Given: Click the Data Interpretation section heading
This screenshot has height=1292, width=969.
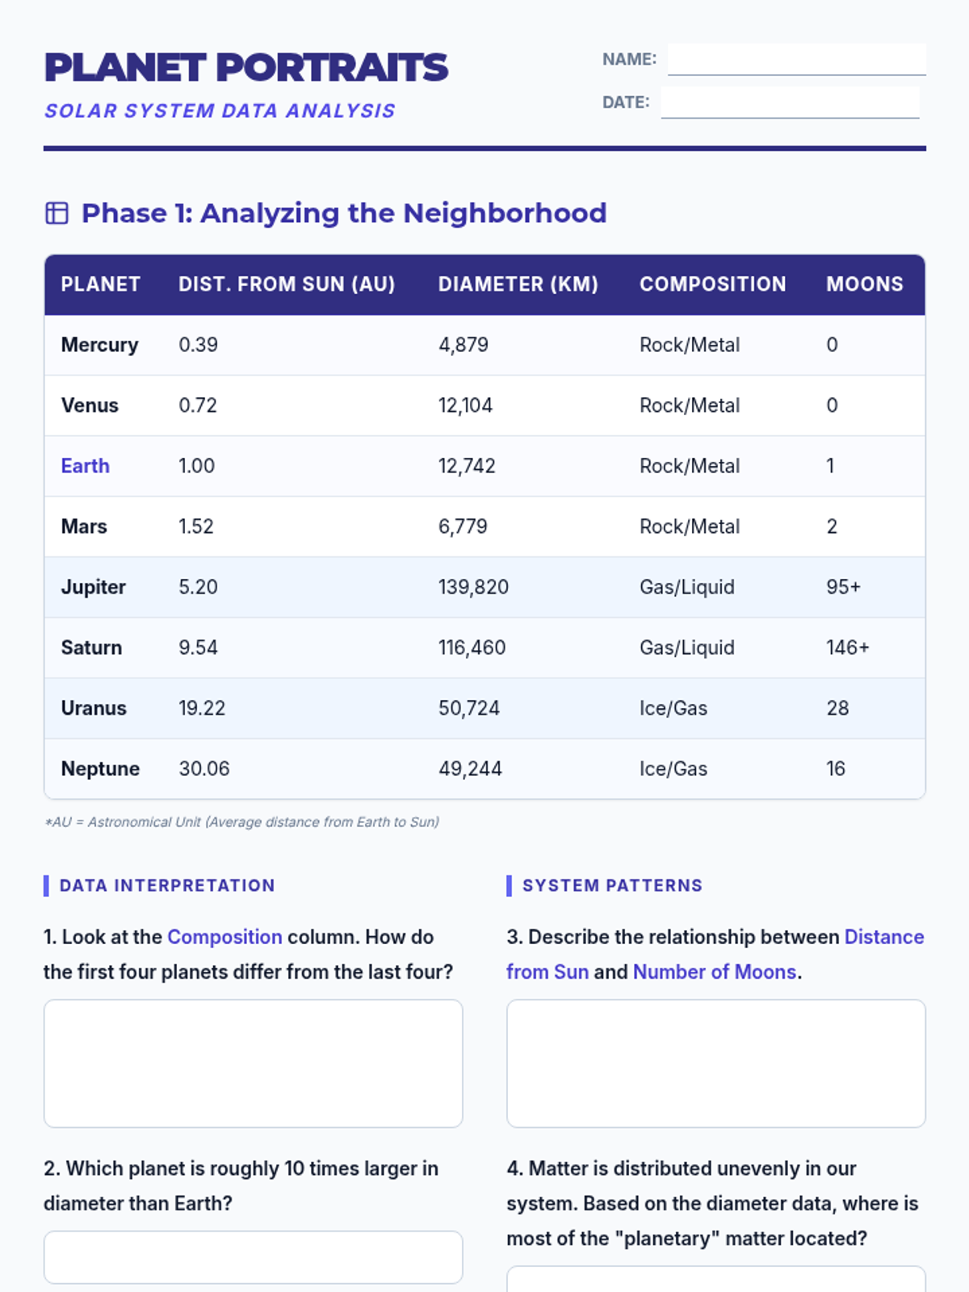Looking at the screenshot, I should [x=167, y=885].
